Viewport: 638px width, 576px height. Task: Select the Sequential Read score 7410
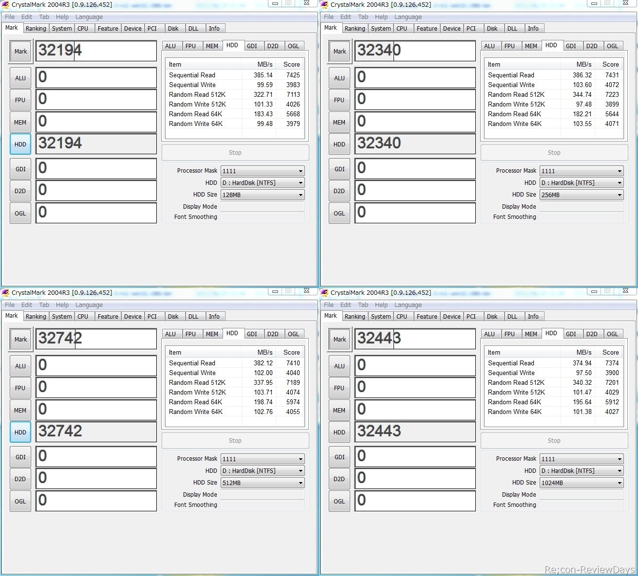tap(293, 363)
